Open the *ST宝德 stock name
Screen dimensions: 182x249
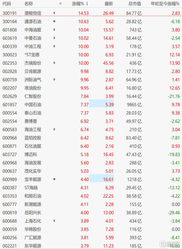coord(32,55)
